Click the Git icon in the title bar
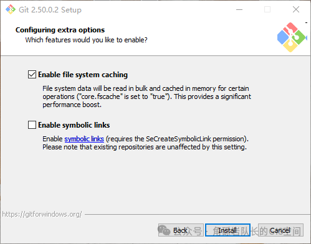This screenshot has height=244, width=311. [x=11, y=9]
